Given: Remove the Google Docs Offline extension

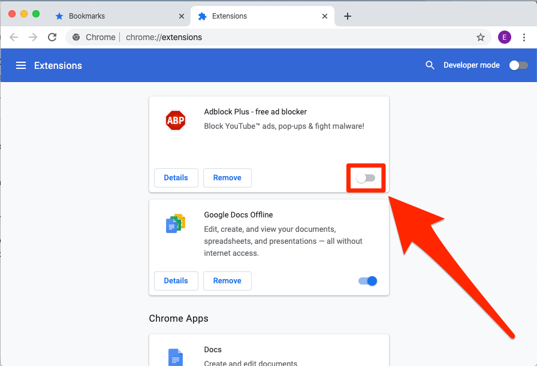Looking at the screenshot, I should click(x=227, y=281).
